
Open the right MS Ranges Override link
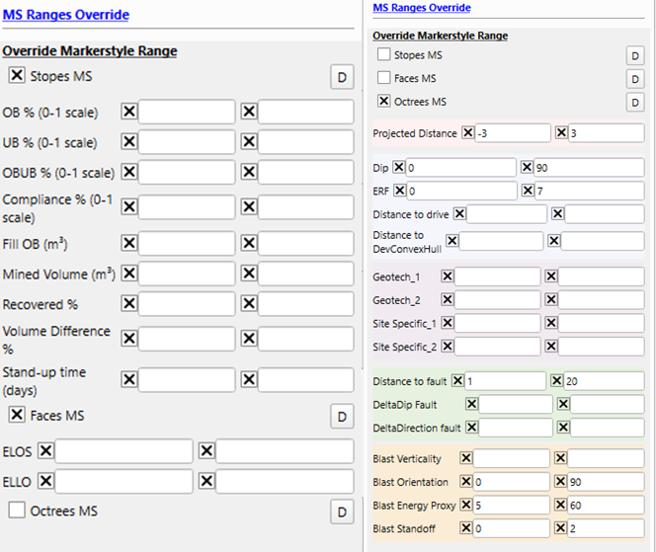pyautogui.click(x=421, y=8)
